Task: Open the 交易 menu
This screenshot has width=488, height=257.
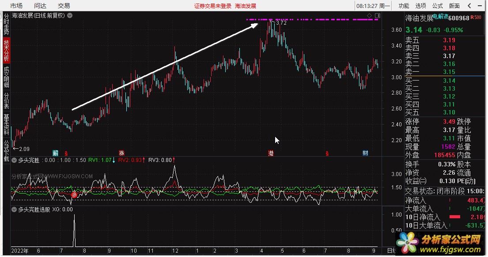Action: (64, 6)
